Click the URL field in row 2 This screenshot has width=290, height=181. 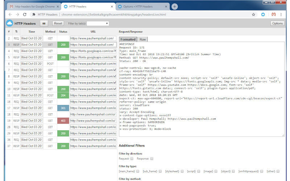coord(93,38)
